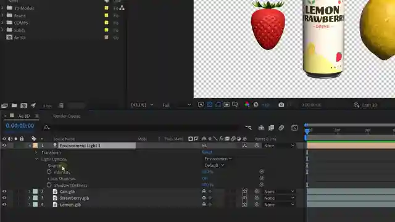This screenshot has width=395, height=222.
Task: Click Can.glb layer label color swatch
Action: (35, 192)
